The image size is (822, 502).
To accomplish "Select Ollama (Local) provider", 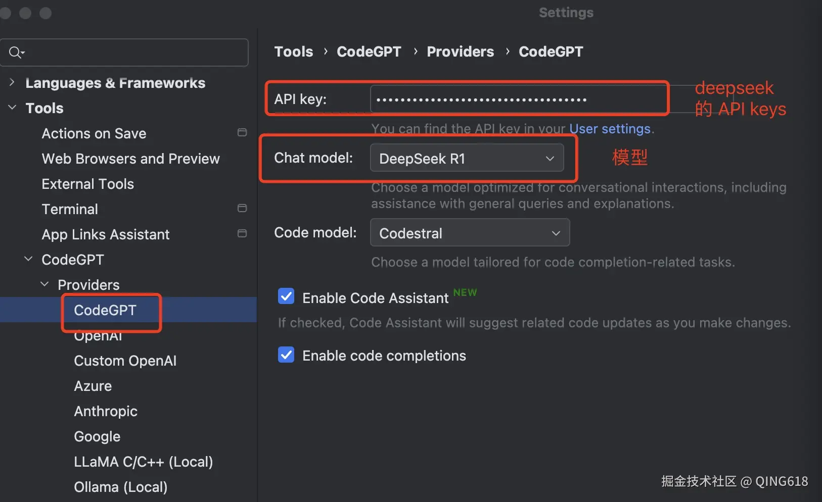I will (x=120, y=487).
